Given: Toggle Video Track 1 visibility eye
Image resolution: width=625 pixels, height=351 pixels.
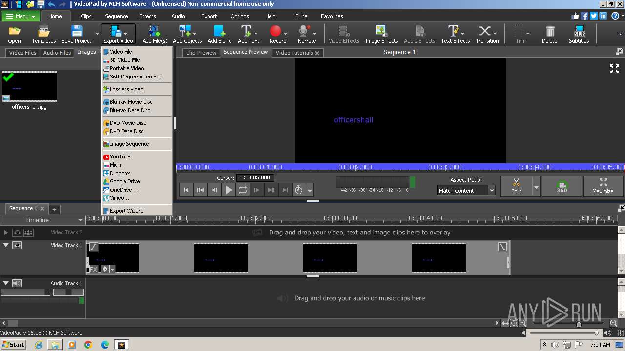Looking at the screenshot, I should click(x=17, y=245).
